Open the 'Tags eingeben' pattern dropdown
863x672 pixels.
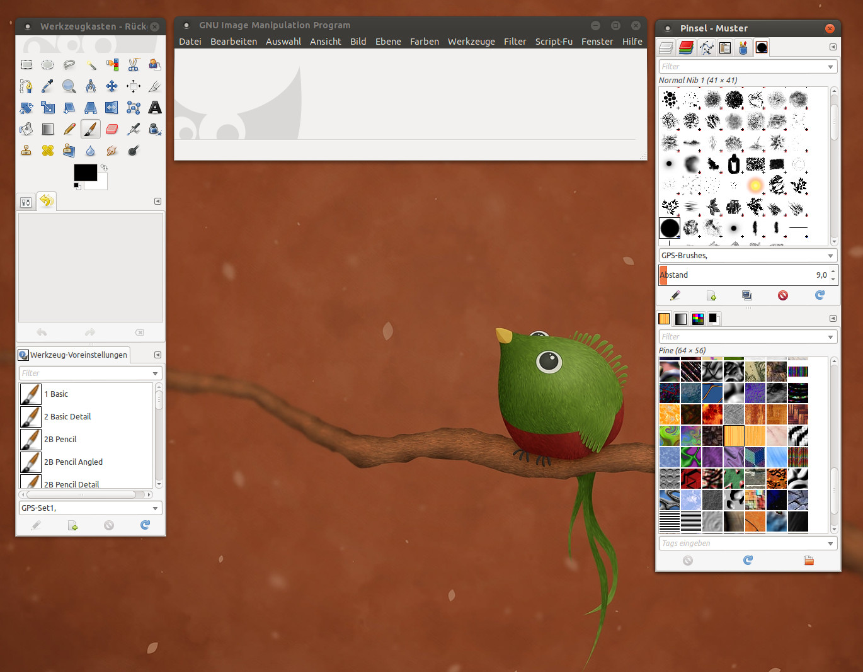[830, 544]
